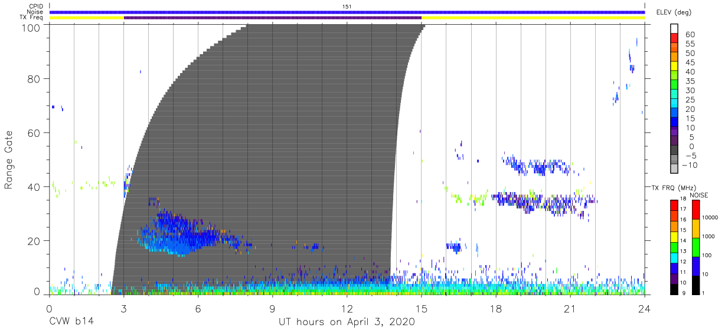Click x-axis tick label 21
Screen dimensions: 725x334
pos(570,309)
